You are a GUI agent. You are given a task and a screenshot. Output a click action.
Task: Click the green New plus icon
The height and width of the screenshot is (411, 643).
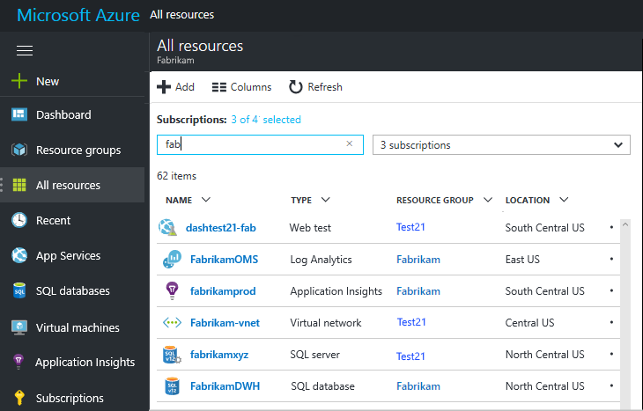click(x=19, y=81)
